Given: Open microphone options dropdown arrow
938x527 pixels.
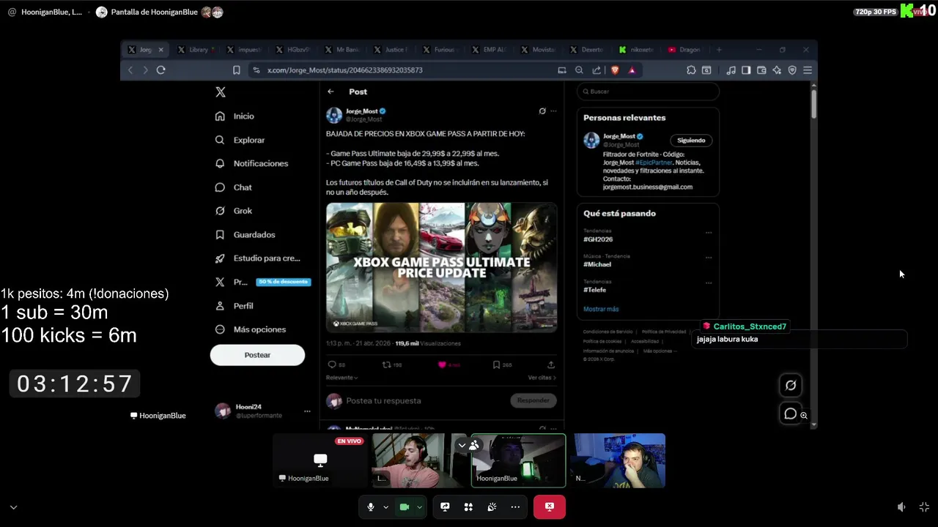Looking at the screenshot, I should click(385, 507).
